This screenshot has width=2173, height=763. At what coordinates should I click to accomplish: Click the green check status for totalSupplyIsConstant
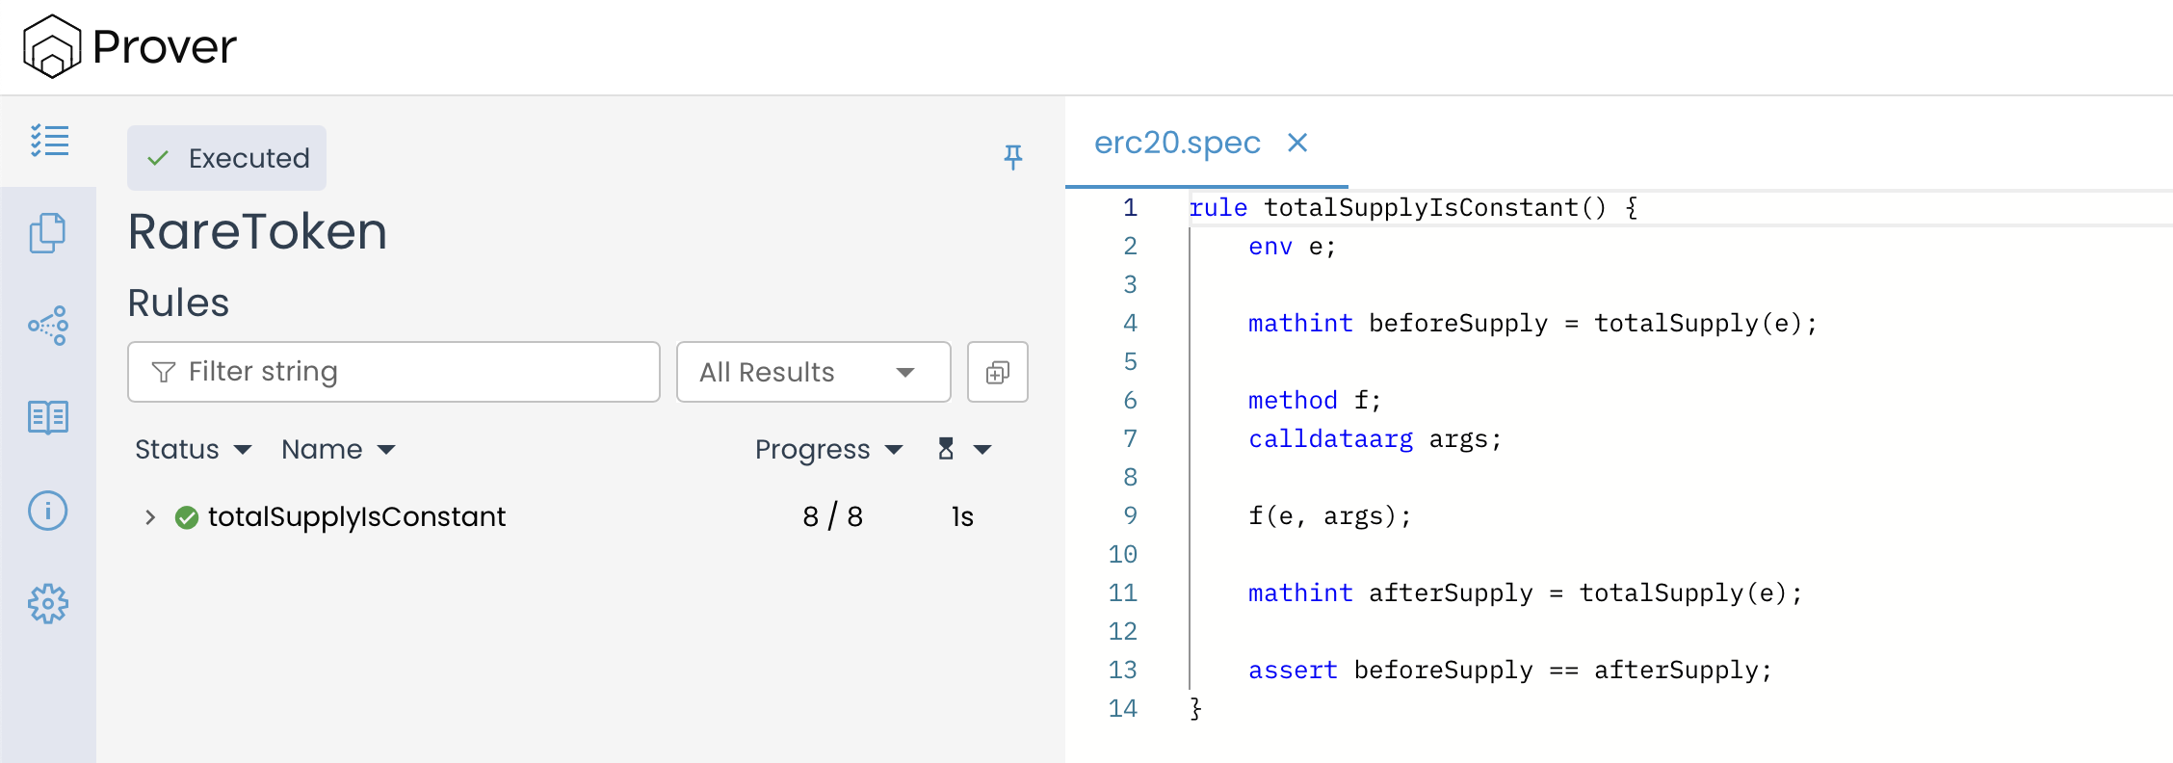187,517
